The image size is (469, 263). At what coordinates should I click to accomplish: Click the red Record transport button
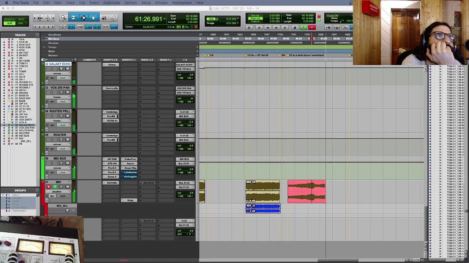pos(312,27)
